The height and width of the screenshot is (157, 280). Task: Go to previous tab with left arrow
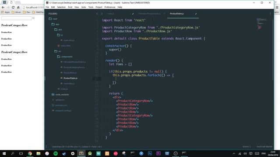click(97, 14)
